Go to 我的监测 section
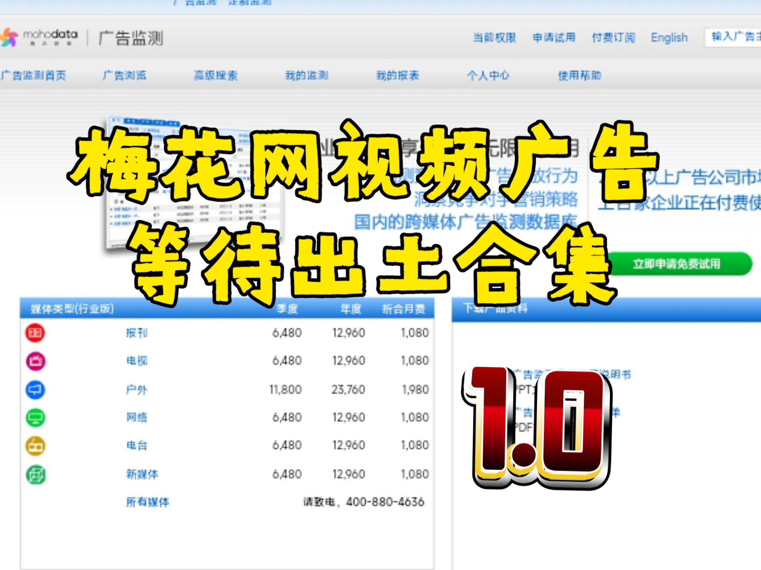The width and height of the screenshot is (761, 570). 308,75
